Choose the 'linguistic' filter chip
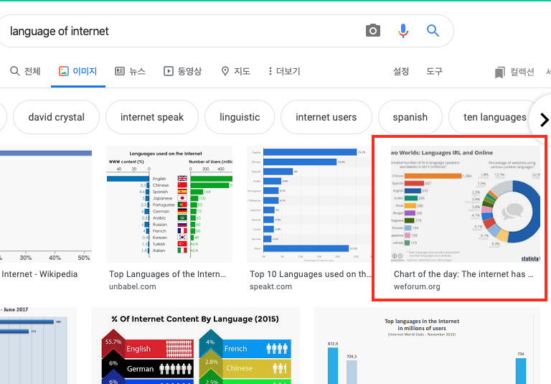Viewport: 551px width, 384px height. pyautogui.click(x=240, y=117)
